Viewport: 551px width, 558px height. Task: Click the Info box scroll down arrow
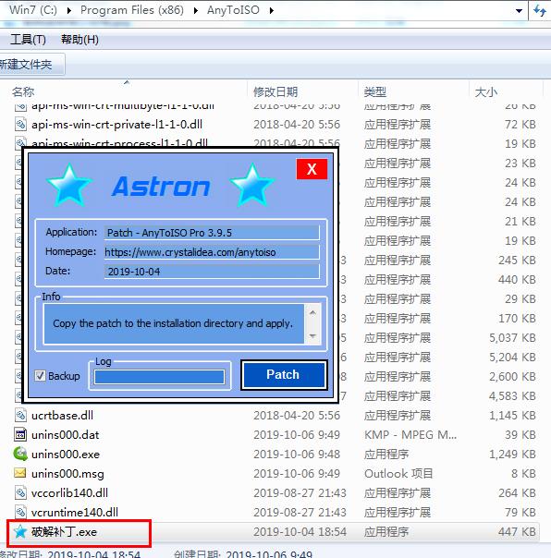click(x=312, y=335)
